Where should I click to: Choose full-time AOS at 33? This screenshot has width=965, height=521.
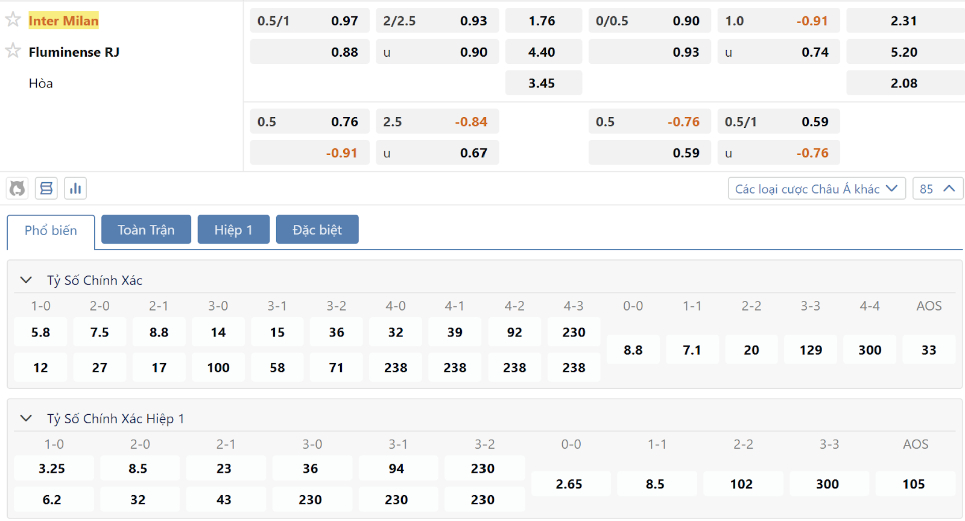929,350
